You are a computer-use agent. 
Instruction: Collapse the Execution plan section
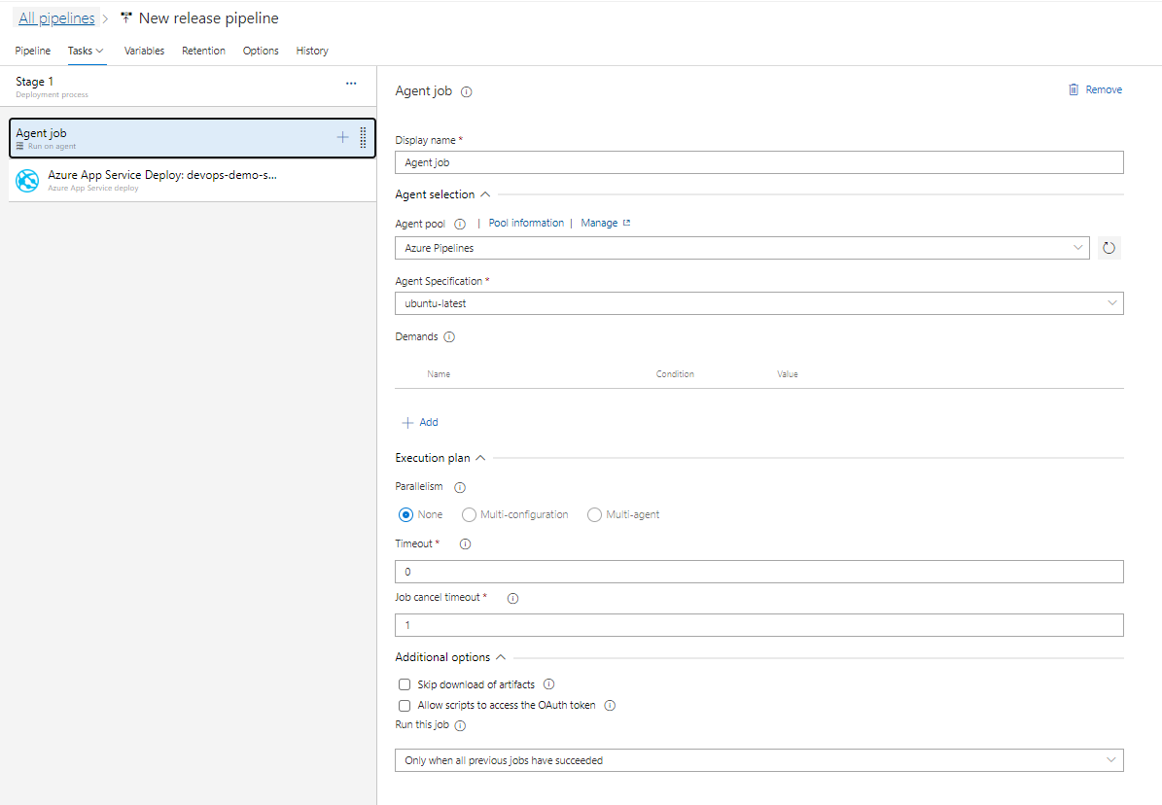pyautogui.click(x=480, y=458)
